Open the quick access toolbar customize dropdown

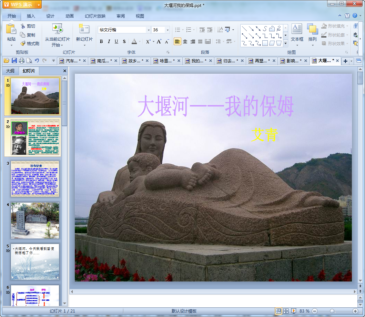click(53, 61)
